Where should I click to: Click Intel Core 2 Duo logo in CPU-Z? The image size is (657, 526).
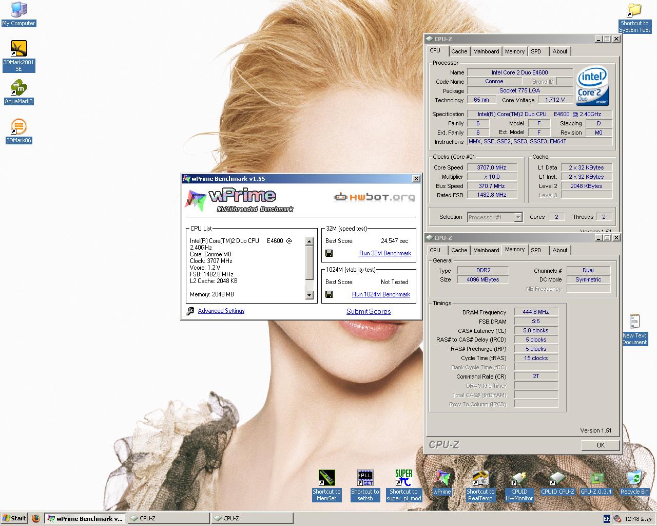[x=593, y=85]
